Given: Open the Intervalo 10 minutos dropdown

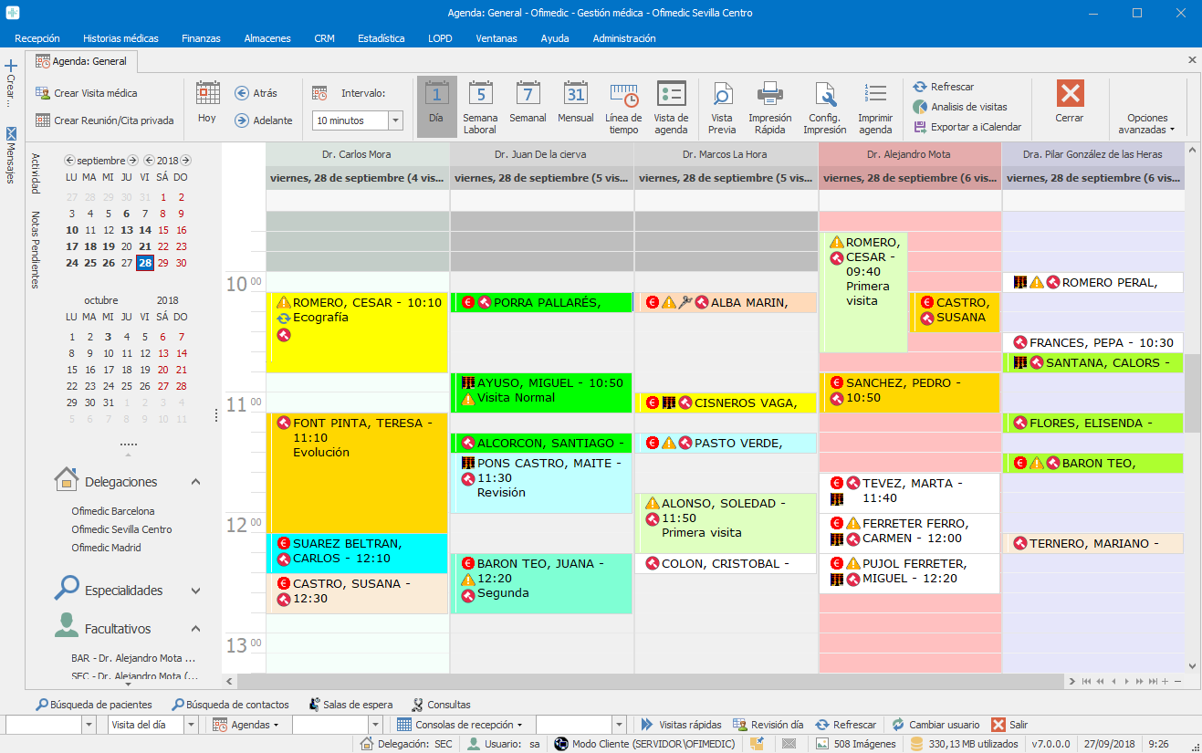Looking at the screenshot, I should click(x=395, y=120).
